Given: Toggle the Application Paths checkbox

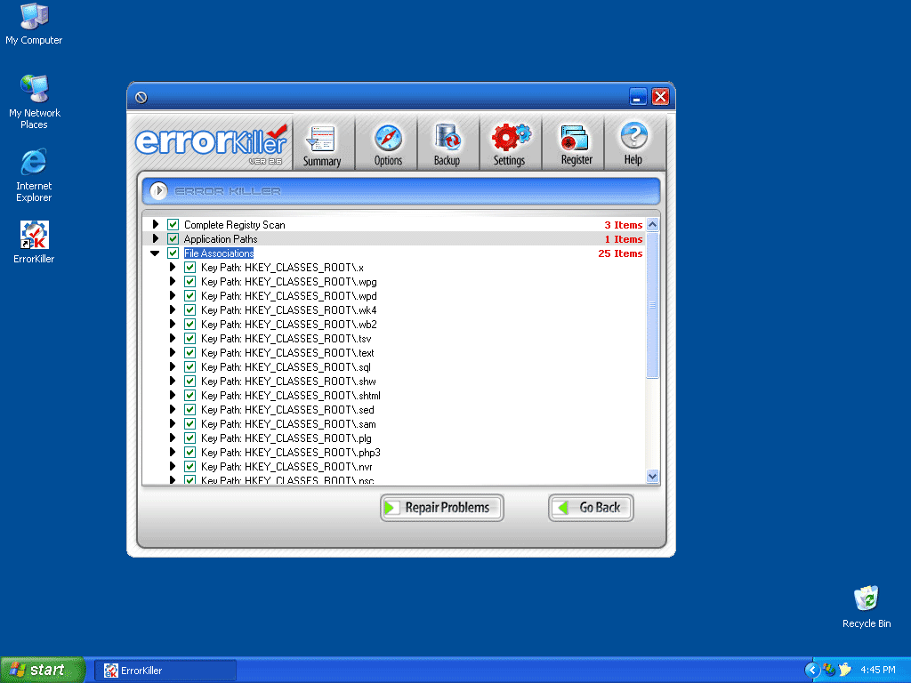Looking at the screenshot, I should click(x=173, y=239).
